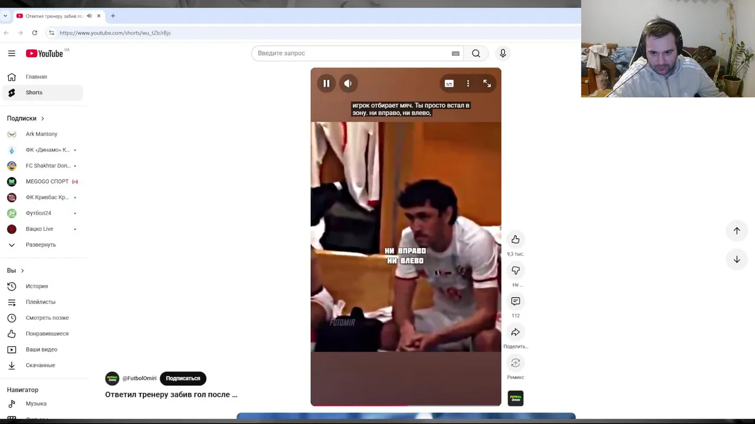
Task: Open the Вацко Live subscription
Action: pyautogui.click(x=42, y=228)
